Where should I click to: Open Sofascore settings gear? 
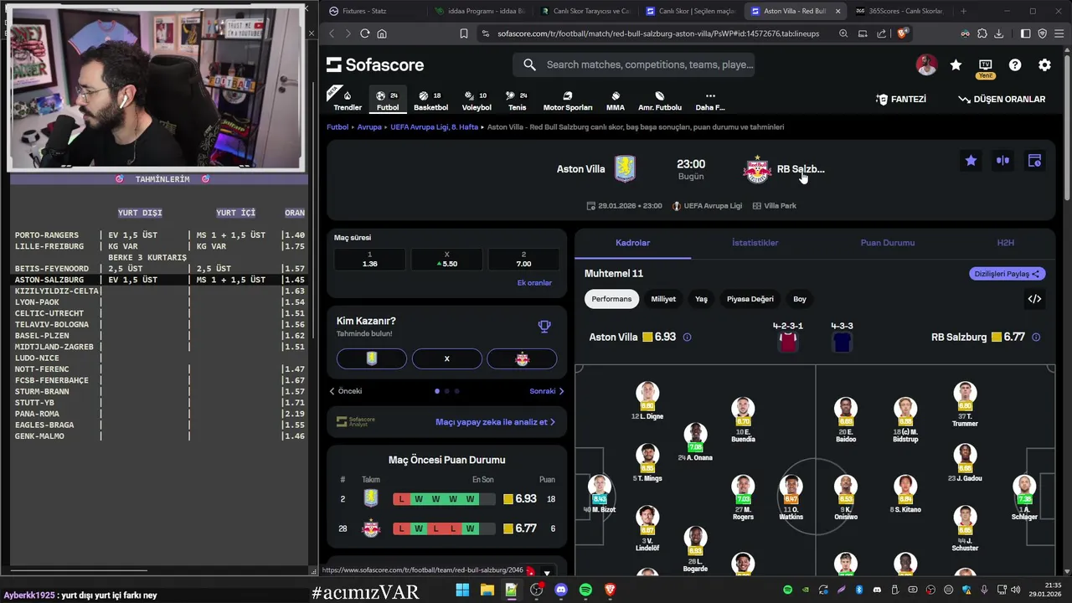pyautogui.click(x=1044, y=64)
